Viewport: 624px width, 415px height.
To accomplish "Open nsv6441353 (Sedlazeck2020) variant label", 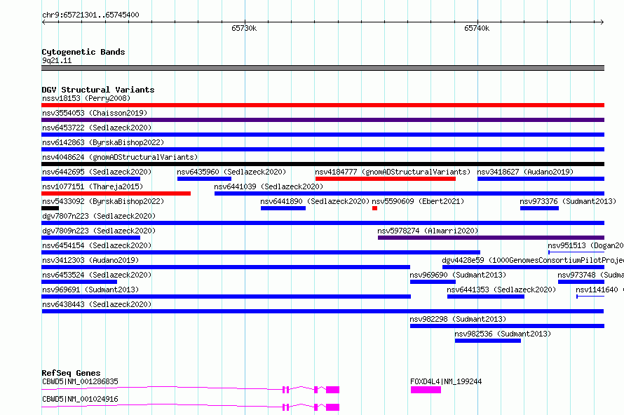I will (501, 290).
